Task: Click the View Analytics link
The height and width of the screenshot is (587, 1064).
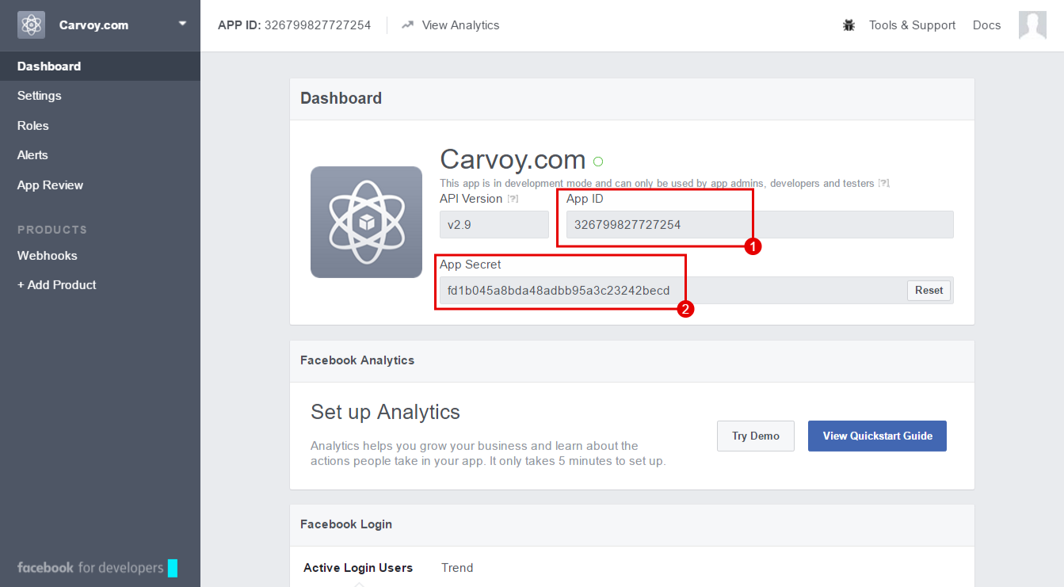Action: [x=460, y=25]
